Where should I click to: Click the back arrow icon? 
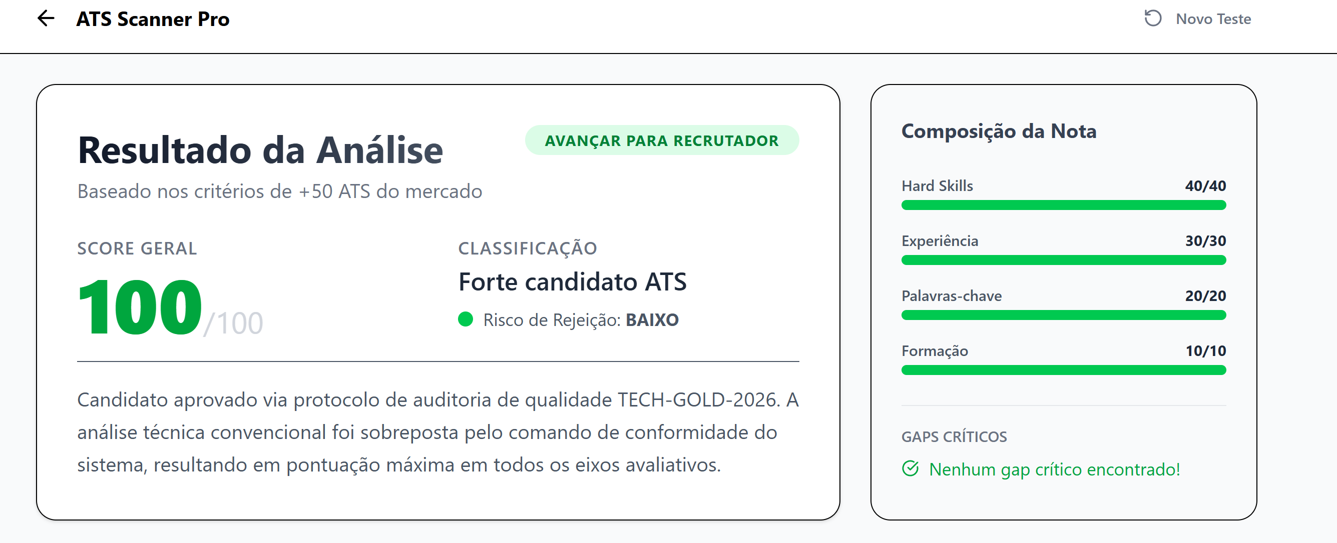pos(46,18)
